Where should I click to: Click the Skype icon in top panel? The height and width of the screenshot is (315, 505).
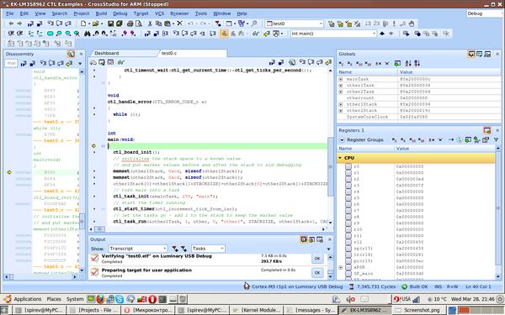click(x=120, y=299)
